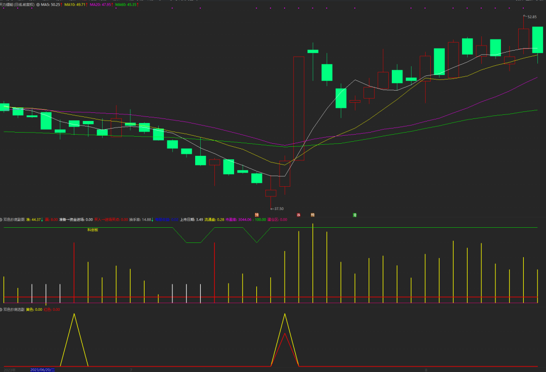The image size is (546, 372).
Task: Click the orange 精 marker icon under the chart
Action: coord(312,215)
